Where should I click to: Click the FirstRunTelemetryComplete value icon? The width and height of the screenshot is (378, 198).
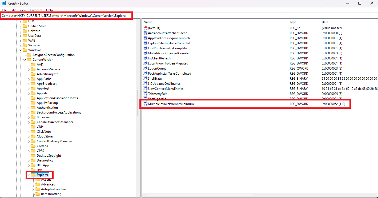(145, 48)
